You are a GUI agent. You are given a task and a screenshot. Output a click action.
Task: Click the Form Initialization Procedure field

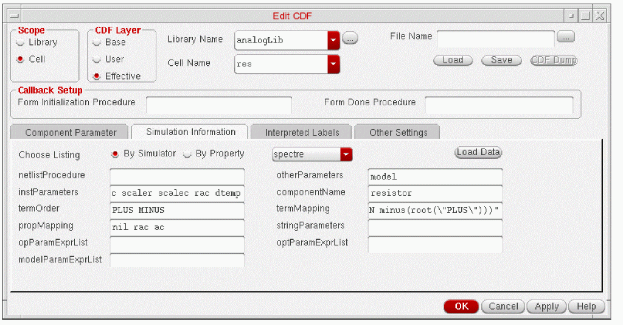click(219, 105)
